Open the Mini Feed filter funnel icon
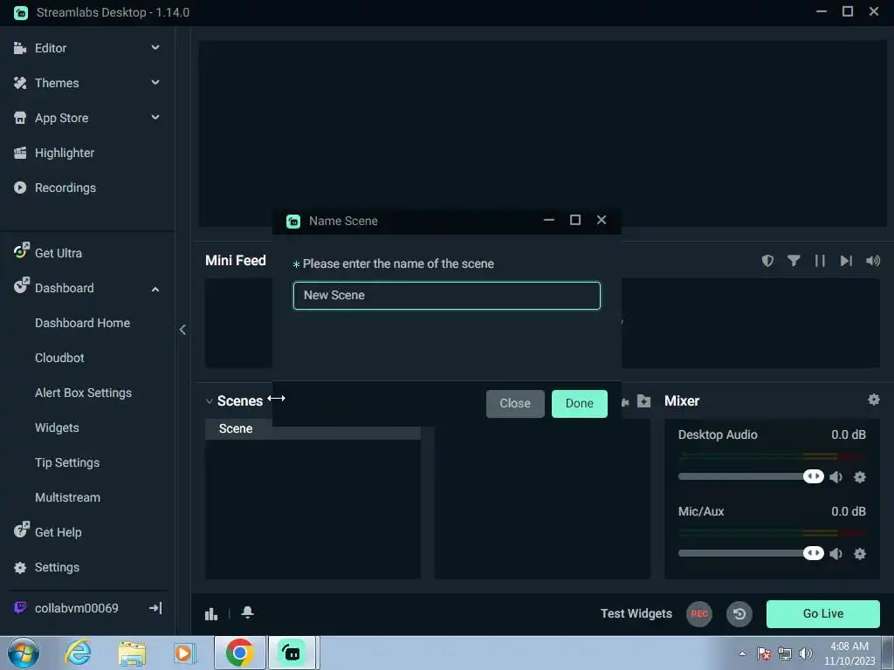Viewport: 894px width, 670px height. [793, 260]
